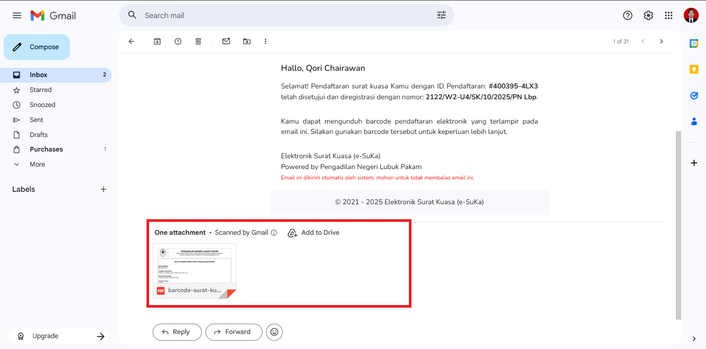Open the Google apps grid
Image resolution: width=706 pixels, height=349 pixels.
669,16
